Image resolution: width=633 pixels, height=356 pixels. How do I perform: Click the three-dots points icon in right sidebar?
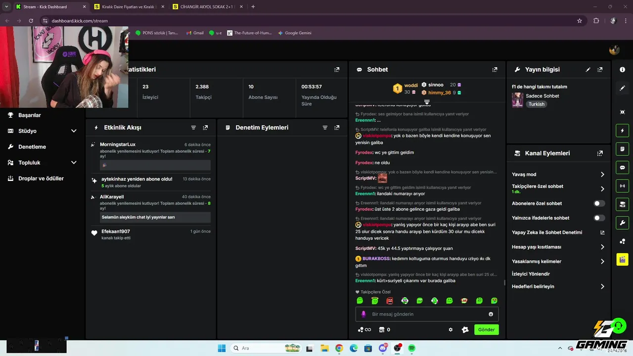point(622,241)
